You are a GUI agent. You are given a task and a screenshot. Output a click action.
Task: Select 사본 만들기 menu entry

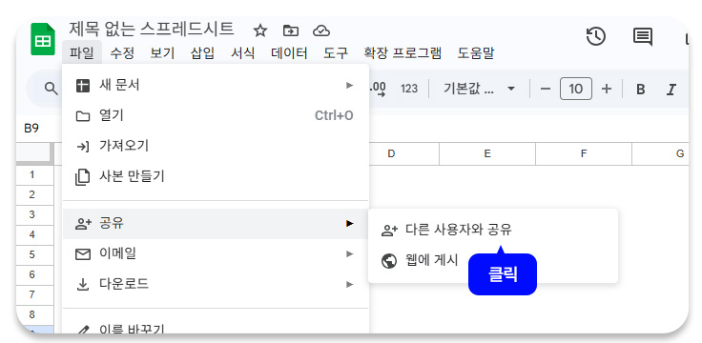[x=216, y=176]
